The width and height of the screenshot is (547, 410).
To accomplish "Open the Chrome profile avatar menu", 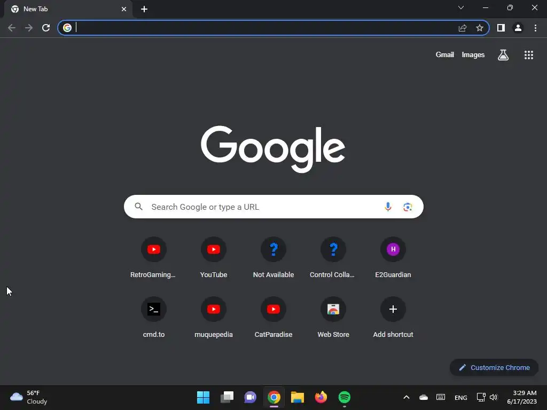I will tap(518, 28).
